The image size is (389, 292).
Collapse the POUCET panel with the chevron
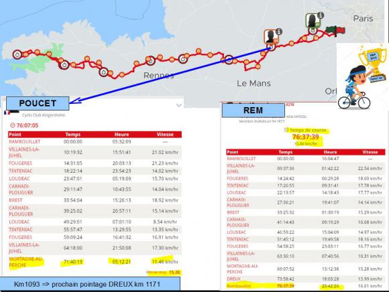coord(179,106)
